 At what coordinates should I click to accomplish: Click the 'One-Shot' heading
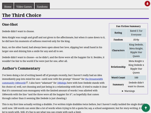(x=10, y=24)
